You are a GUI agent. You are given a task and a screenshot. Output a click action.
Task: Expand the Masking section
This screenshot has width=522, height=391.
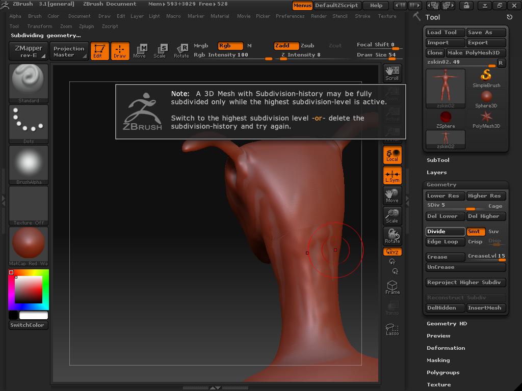tap(438, 360)
